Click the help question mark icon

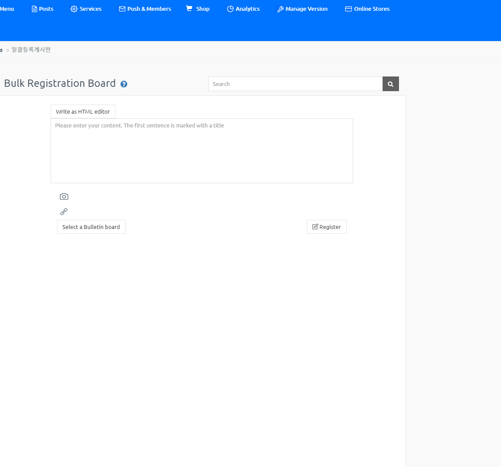pyautogui.click(x=124, y=84)
